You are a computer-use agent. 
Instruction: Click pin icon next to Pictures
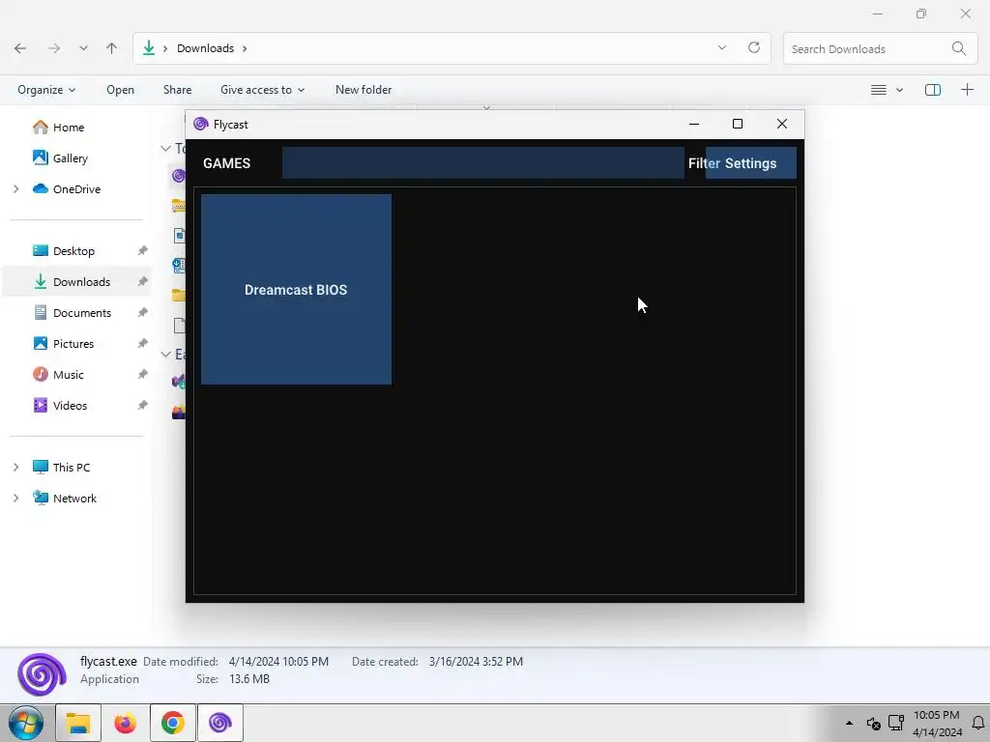(x=143, y=344)
